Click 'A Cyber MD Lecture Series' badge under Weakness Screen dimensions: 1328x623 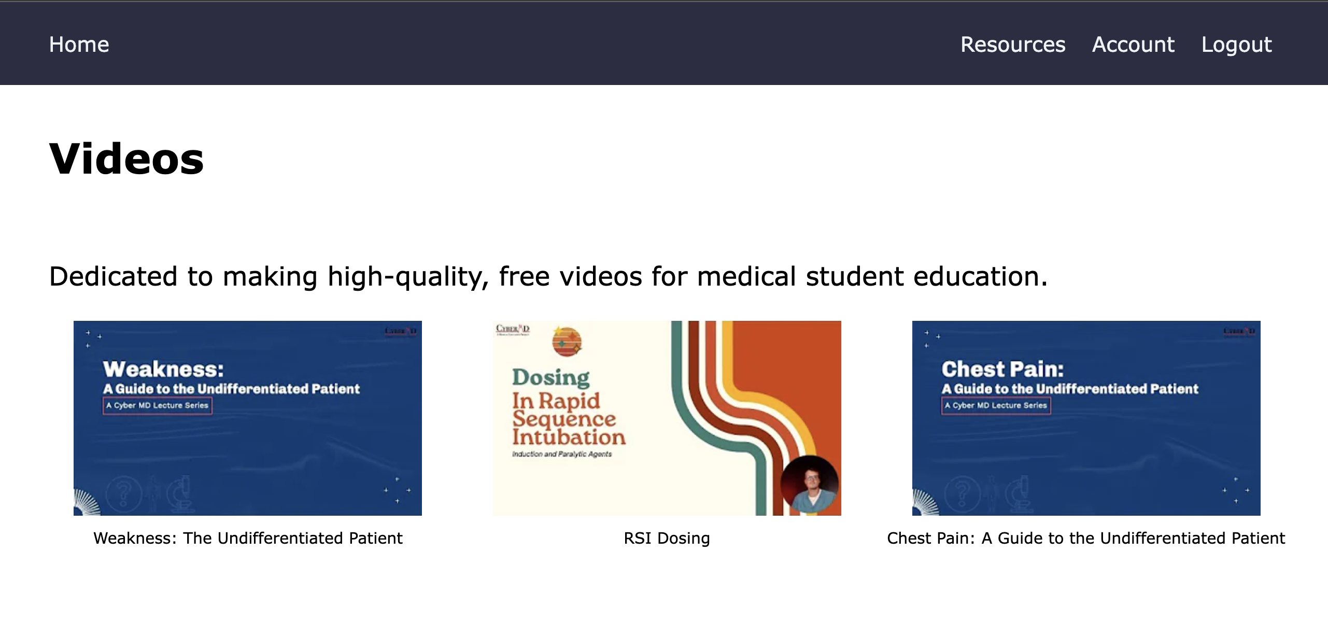pyautogui.click(x=157, y=405)
